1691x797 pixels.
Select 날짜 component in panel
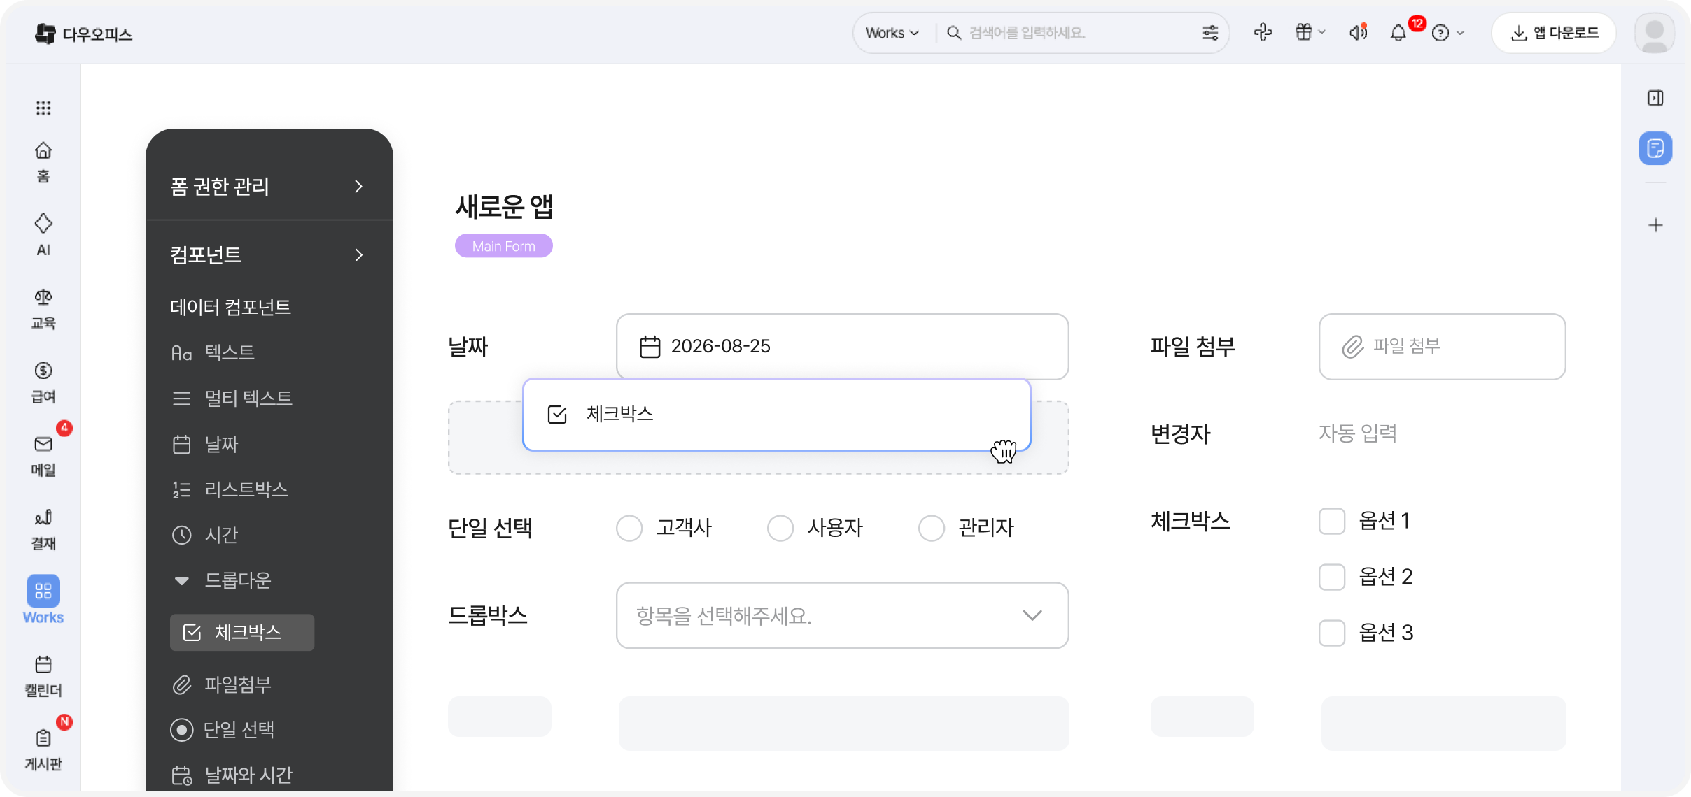tap(205, 444)
